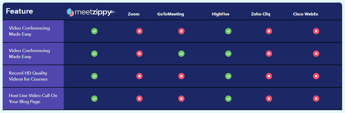Viewport: 345px width, 113px height.
Task: Click Zoho Cliq's red cross for Host Live Video Call
Action: [269, 99]
